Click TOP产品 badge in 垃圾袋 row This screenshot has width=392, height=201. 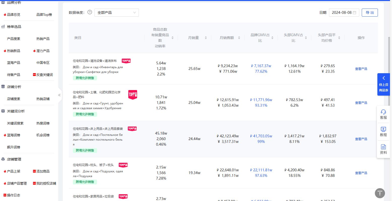coord(123,196)
